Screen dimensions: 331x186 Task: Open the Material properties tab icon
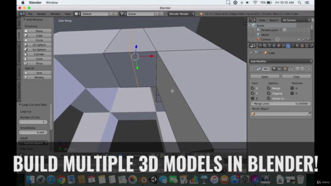click(297, 46)
